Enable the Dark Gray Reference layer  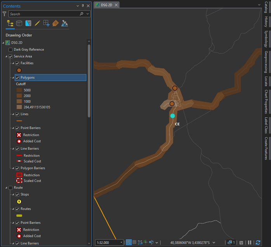(10, 50)
